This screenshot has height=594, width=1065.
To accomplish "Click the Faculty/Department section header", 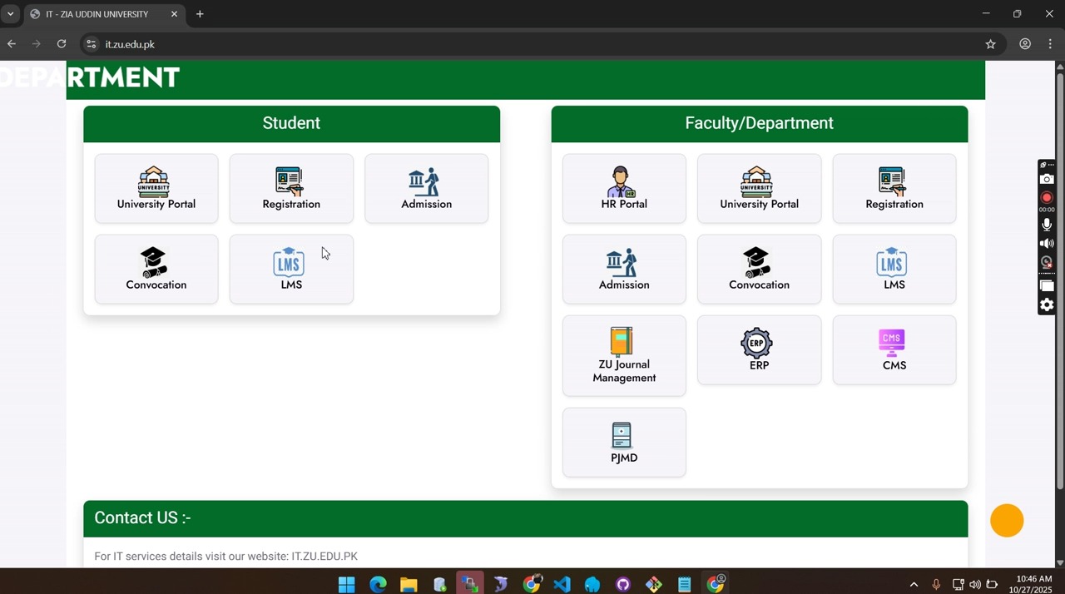I will pyautogui.click(x=759, y=123).
